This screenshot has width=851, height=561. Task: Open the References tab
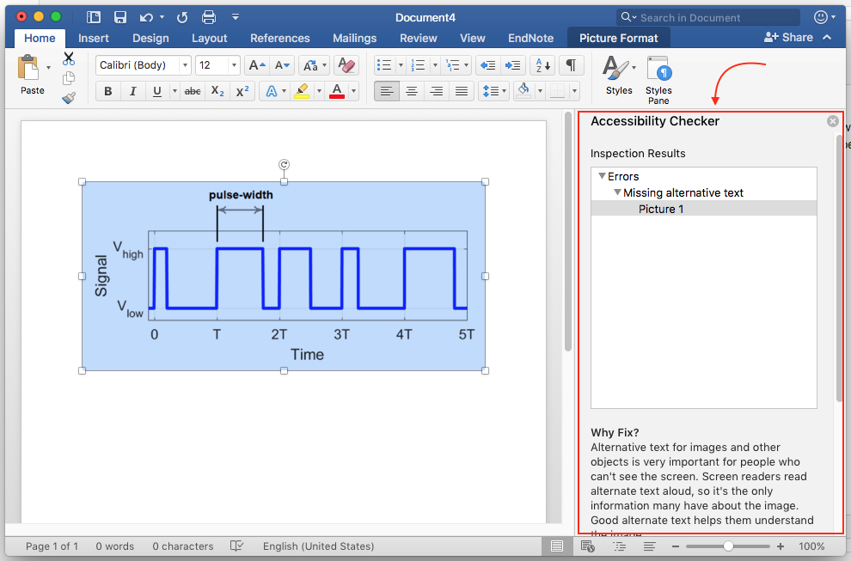point(279,39)
